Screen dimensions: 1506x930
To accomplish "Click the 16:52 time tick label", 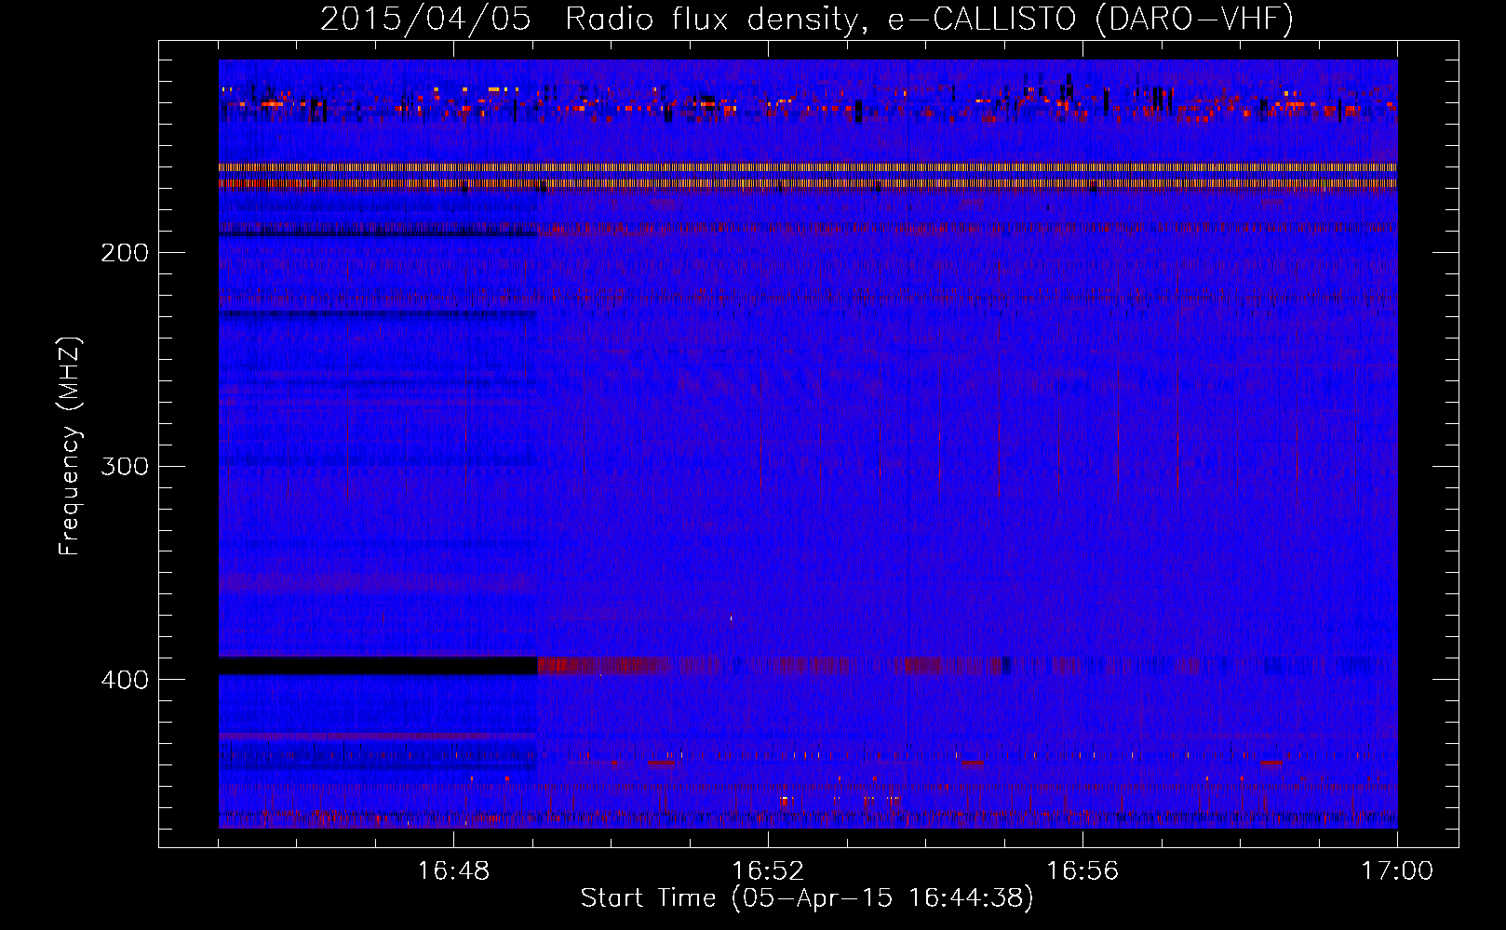I will click(768, 870).
